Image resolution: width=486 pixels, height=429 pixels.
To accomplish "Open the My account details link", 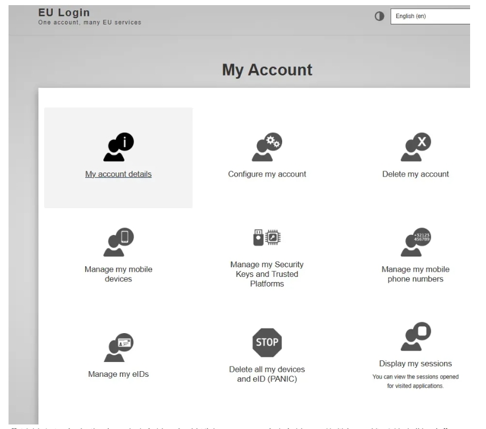I will tap(118, 174).
